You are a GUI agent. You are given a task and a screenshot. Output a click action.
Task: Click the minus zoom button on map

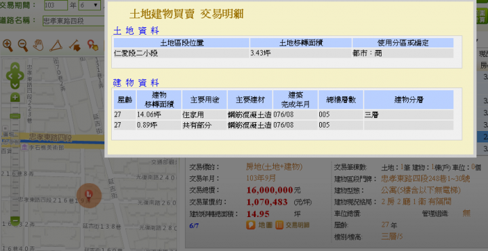[x=15, y=220]
